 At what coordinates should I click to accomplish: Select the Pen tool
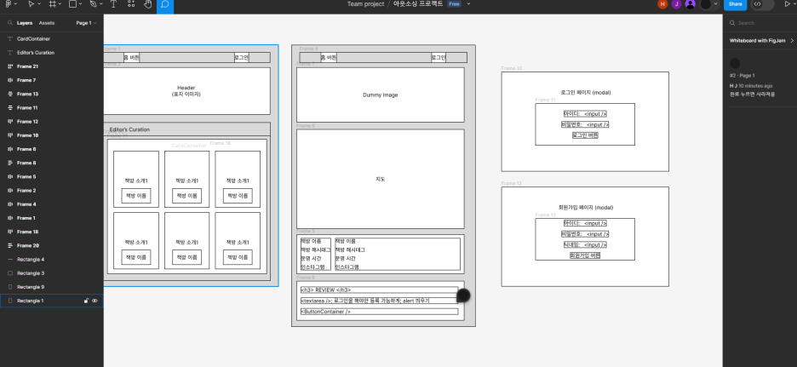pyautogui.click(x=93, y=4)
